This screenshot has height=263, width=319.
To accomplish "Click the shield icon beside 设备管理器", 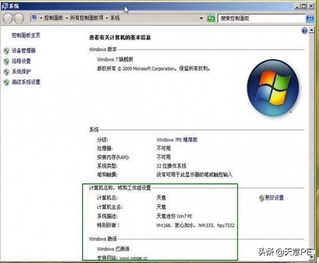I will pyautogui.click(x=6, y=51).
